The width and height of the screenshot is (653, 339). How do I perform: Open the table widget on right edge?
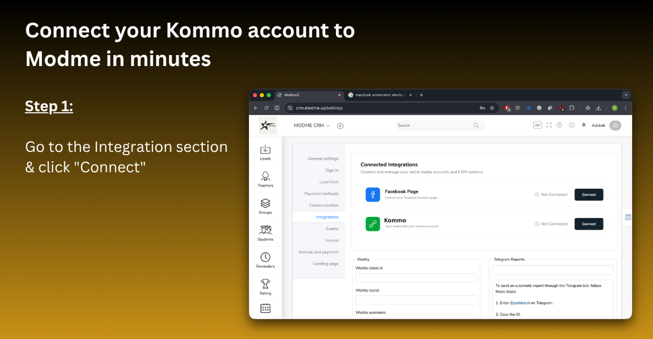click(628, 217)
